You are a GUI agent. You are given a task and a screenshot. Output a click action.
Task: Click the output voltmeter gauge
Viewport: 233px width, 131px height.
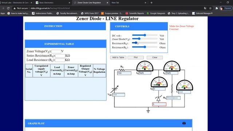pyautogui.click(x=185, y=85)
